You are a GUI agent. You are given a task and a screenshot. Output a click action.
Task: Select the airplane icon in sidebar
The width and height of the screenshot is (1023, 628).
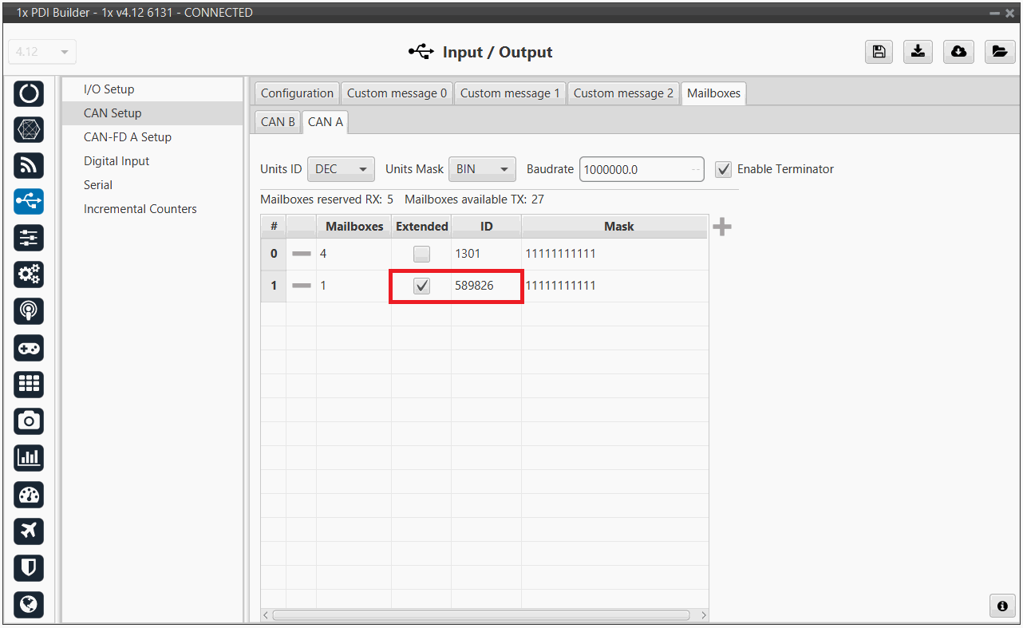pyautogui.click(x=29, y=531)
